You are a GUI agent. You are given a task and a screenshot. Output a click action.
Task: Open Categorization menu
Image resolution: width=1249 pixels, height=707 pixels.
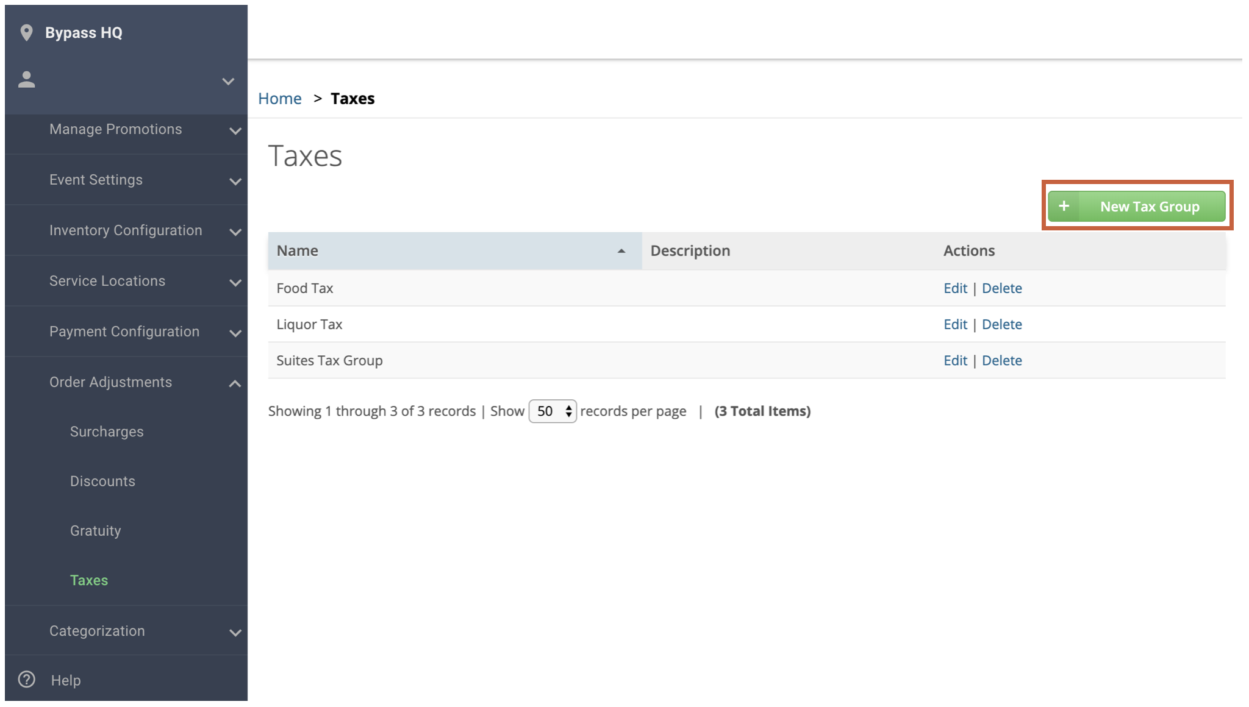pyautogui.click(x=126, y=631)
